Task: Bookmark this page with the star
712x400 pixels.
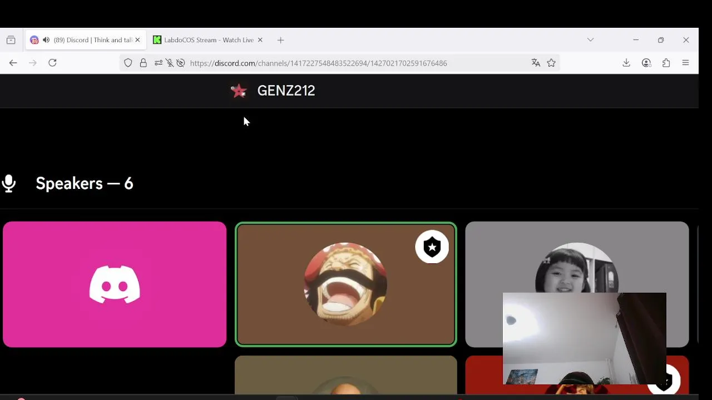Action: pos(551,63)
